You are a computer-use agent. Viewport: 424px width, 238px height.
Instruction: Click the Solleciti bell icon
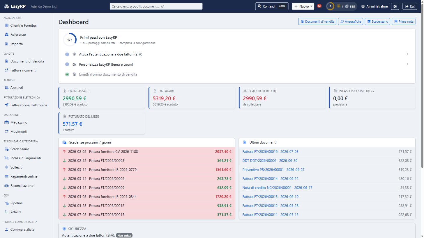click(6, 167)
